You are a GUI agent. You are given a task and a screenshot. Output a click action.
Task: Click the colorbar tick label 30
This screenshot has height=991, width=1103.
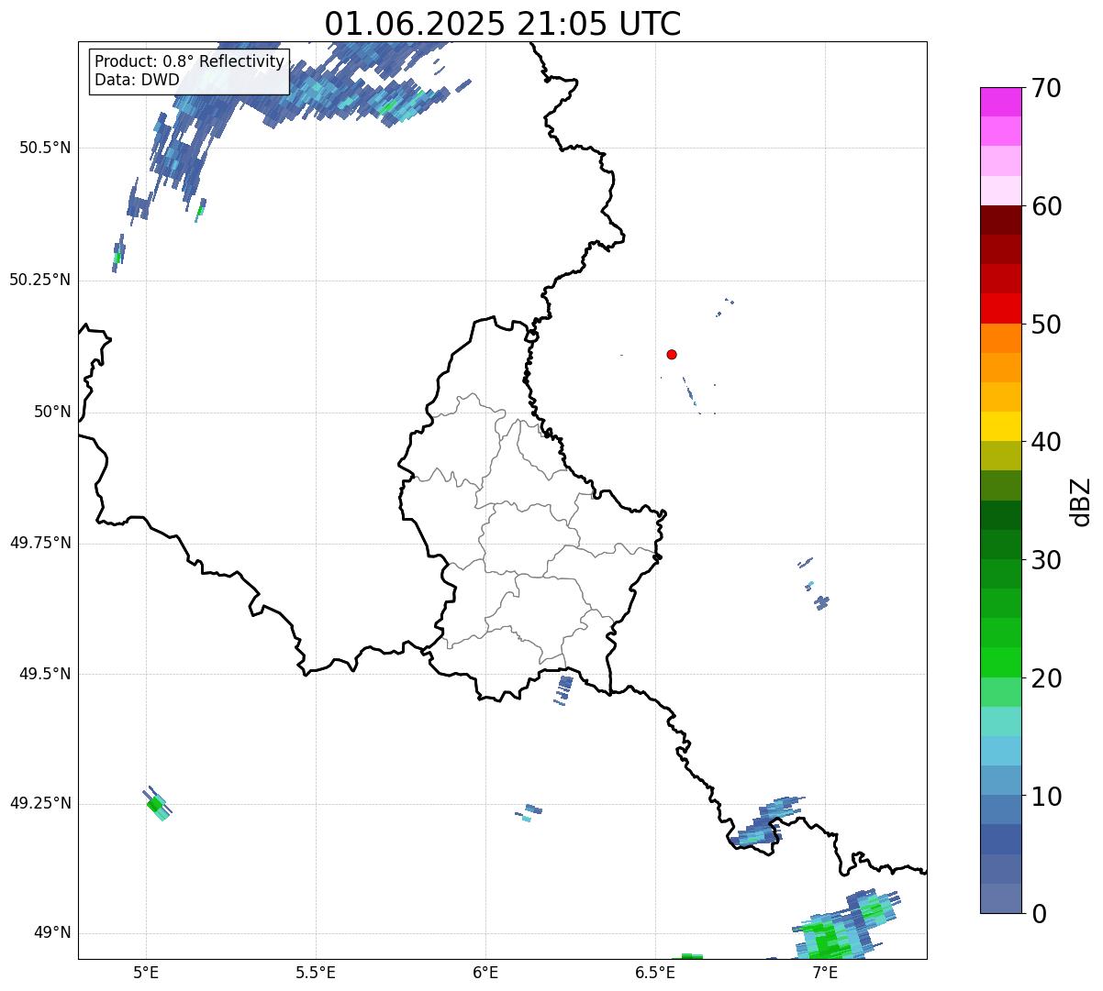coord(1046,560)
